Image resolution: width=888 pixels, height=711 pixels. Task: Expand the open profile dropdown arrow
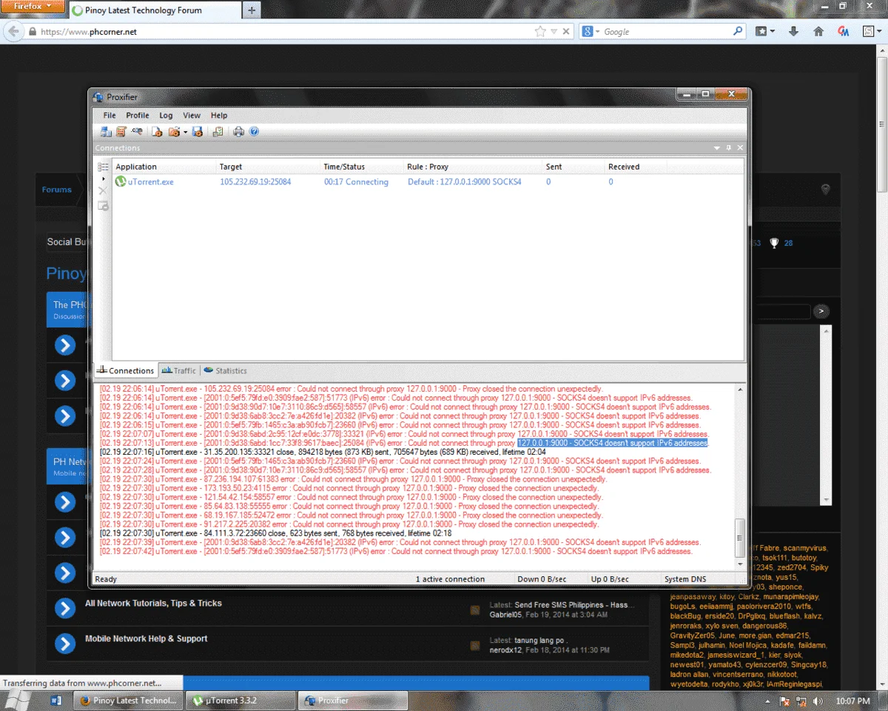tap(185, 133)
